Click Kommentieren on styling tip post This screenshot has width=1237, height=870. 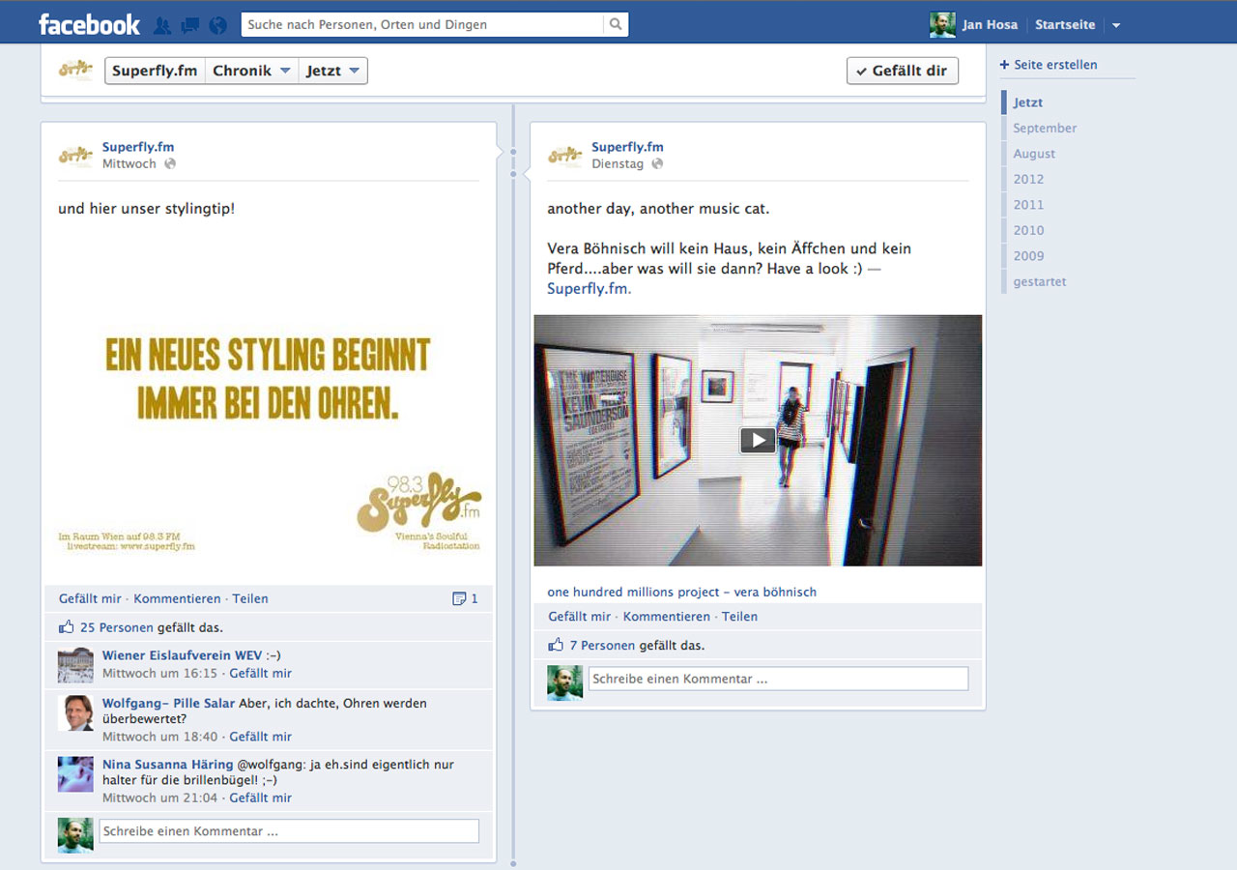point(177,598)
